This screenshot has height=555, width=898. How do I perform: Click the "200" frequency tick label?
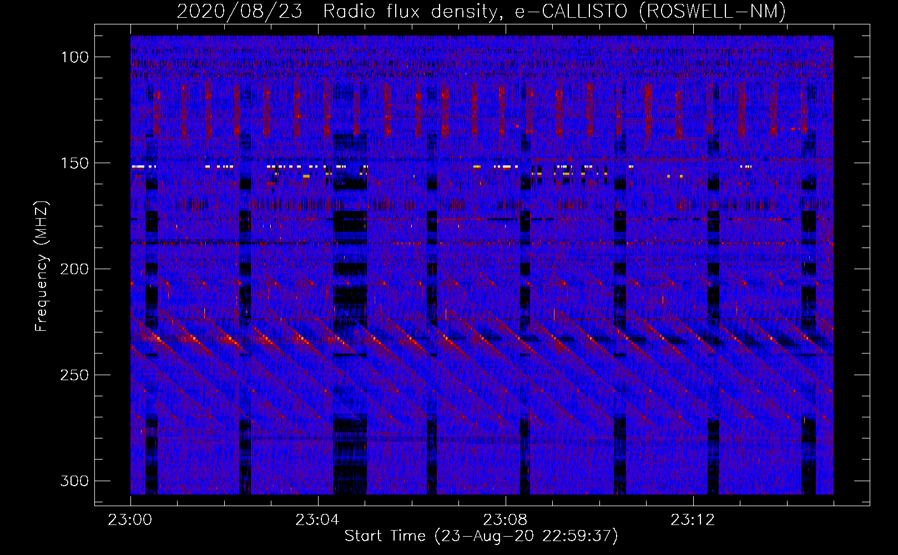tap(75, 269)
